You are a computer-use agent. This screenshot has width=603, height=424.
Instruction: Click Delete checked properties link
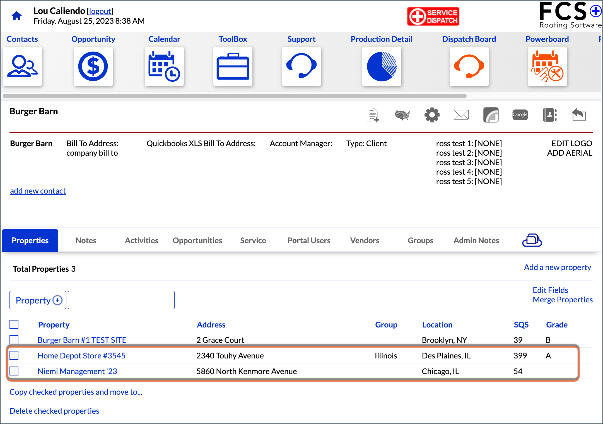(54, 411)
